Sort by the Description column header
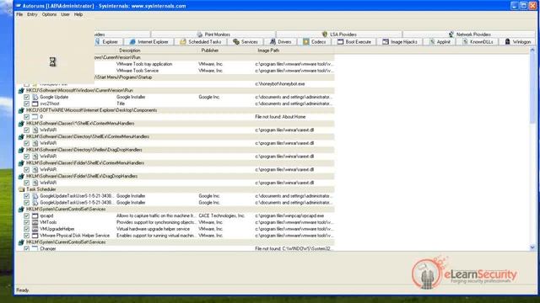Screen dimensions: 540x303 (x=156, y=50)
